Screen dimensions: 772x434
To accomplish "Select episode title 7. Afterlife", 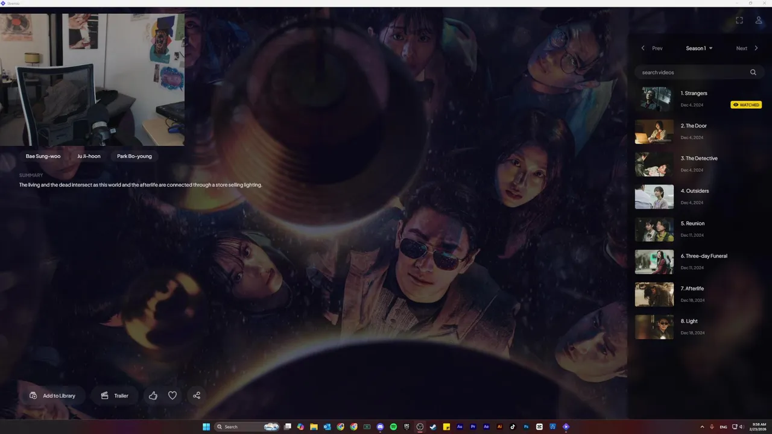I will pyautogui.click(x=692, y=289).
